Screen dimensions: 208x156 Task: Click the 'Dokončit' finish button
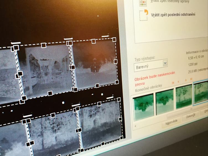[x=191, y=116]
